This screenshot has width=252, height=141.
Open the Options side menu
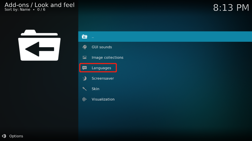click(12, 136)
